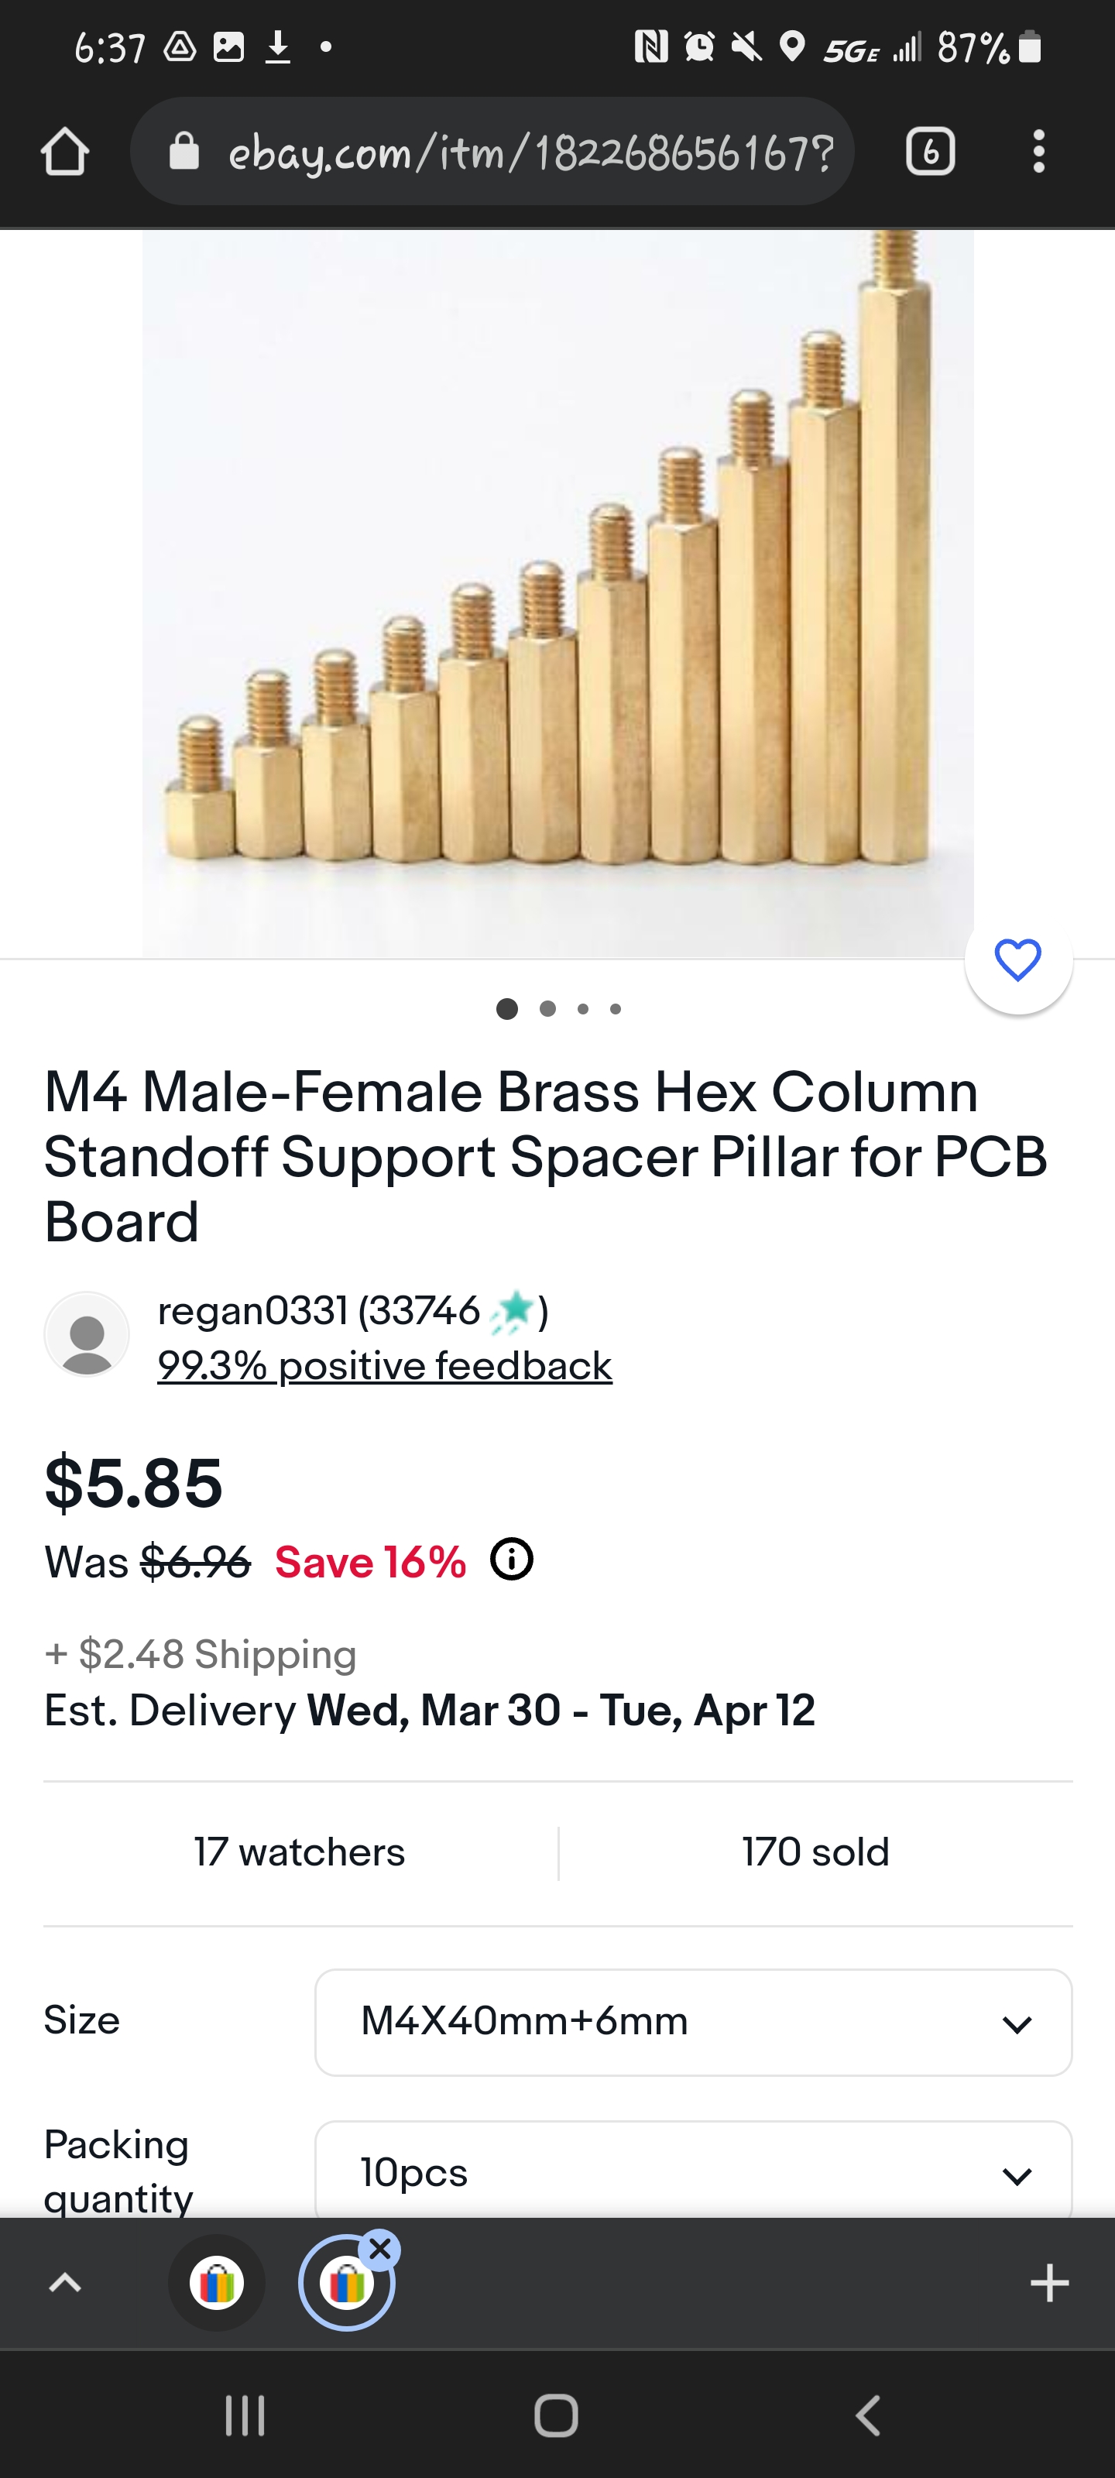Expand tab group with up chevron
Image resolution: width=1115 pixels, height=2478 pixels.
pyautogui.click(x=65, y=2283)
